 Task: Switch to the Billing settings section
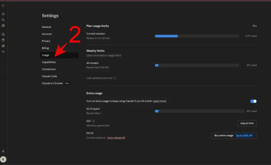click(45, 48)
